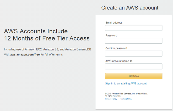Focus the Email address input field
The width and height of the screenshot is (173, 111).
coord(134,28)
